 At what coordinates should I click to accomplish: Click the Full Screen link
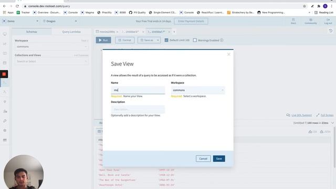point(327,115)
